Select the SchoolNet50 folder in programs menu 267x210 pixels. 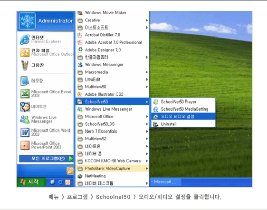(112, 102)
